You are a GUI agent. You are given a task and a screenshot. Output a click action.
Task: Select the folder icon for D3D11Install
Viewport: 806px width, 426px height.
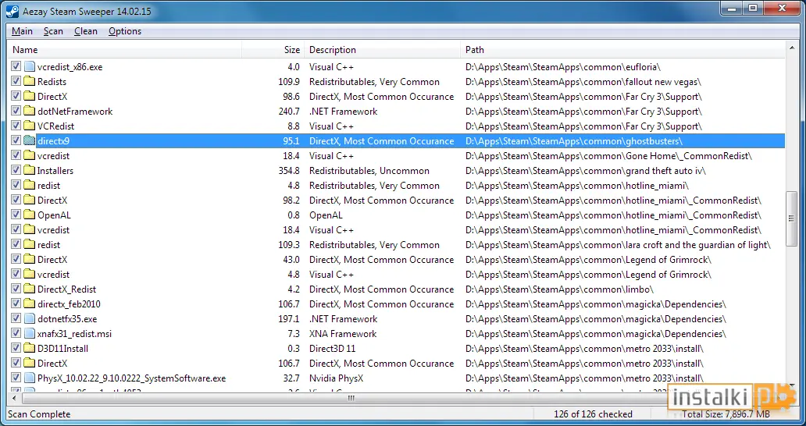(x=30, y=349)
